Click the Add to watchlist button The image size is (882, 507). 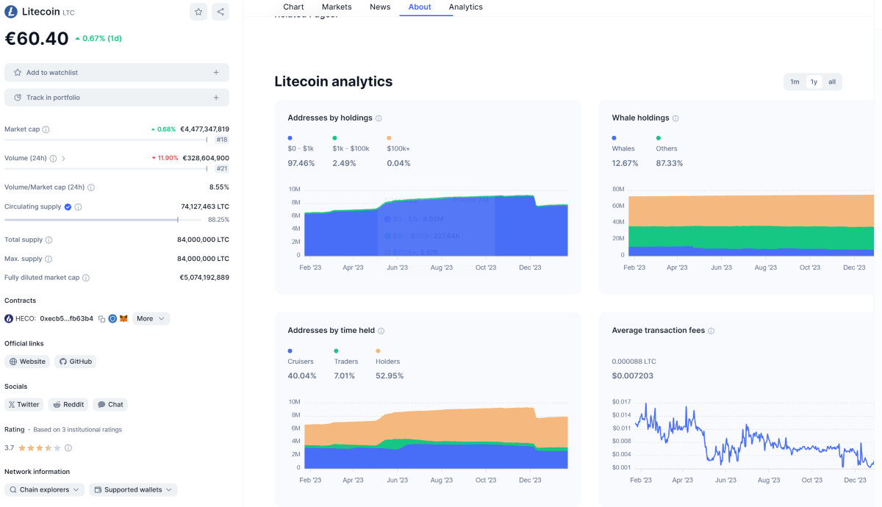[117, 73]
